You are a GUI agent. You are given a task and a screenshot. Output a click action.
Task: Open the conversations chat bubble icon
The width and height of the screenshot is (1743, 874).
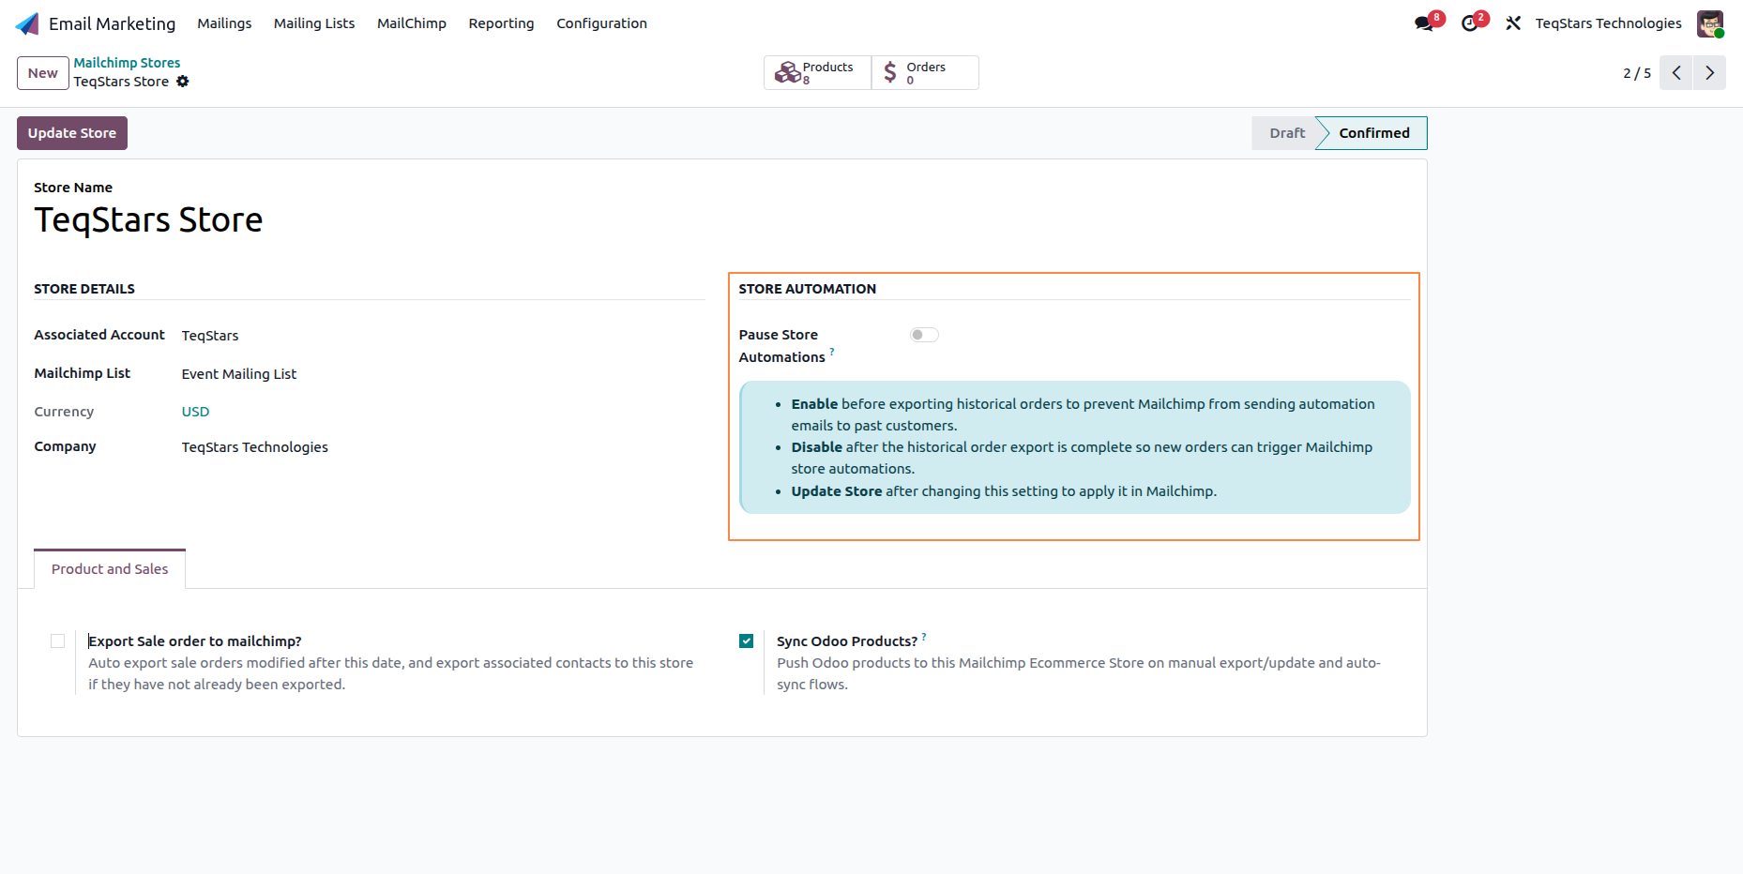pos(1424,23)
